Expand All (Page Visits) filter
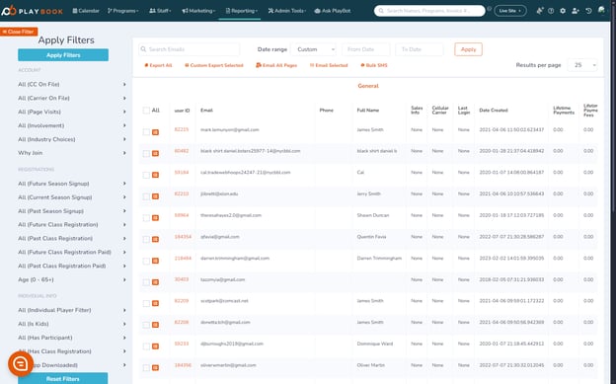 [x=72, y=112]
